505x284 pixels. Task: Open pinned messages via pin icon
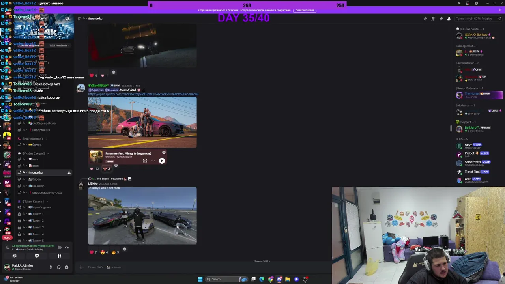coord(441,19)
